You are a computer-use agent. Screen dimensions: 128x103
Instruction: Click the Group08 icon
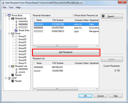coord(16,57)
